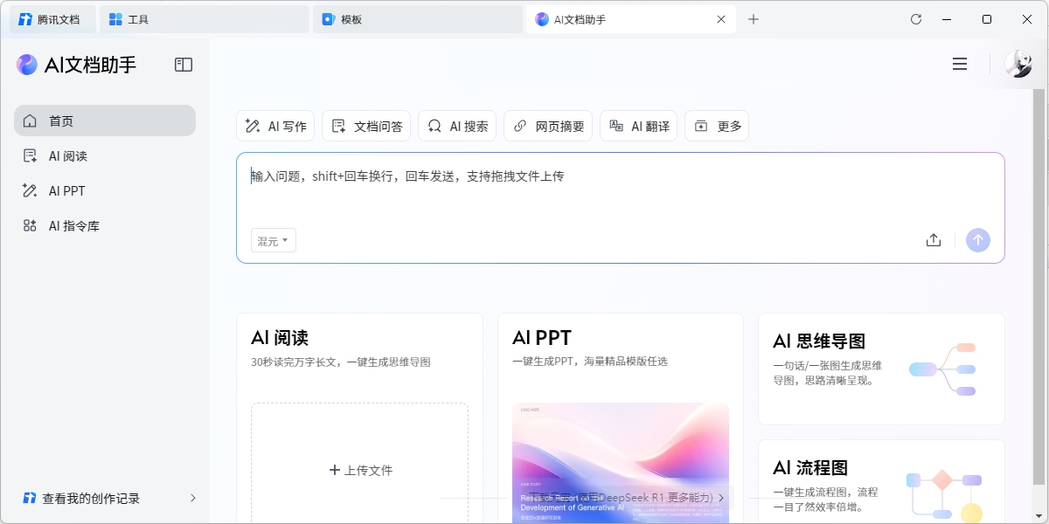Image resolution: width=1049 pixels, height=524 pixels.
Task: Click the AI 翻译 button
Action: 639,126
